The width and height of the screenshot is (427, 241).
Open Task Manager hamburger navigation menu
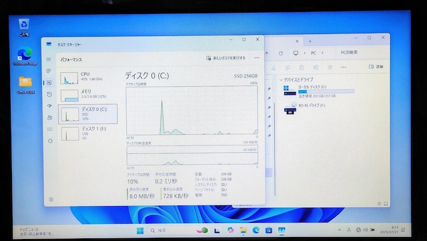[49, 59]
